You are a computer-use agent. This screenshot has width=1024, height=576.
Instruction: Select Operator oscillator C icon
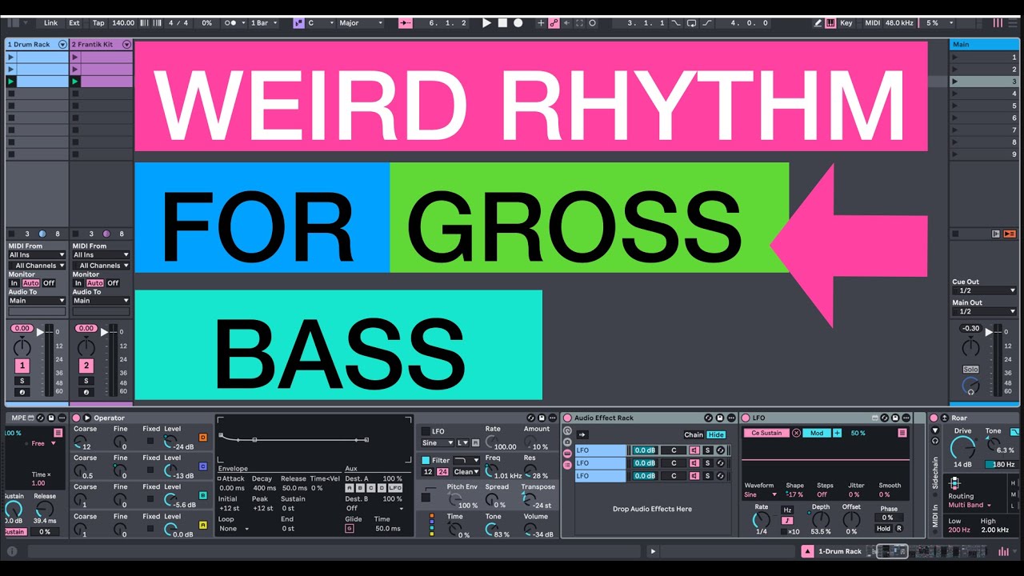click(x=202, y=466)
